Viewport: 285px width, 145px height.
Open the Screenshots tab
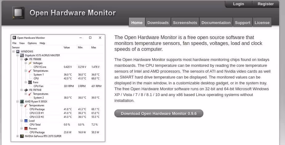coord(185,22)
